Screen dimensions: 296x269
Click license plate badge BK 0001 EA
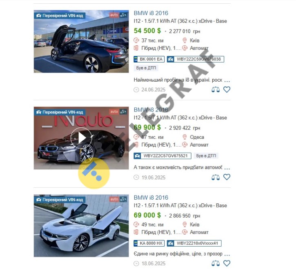point(149,59)
